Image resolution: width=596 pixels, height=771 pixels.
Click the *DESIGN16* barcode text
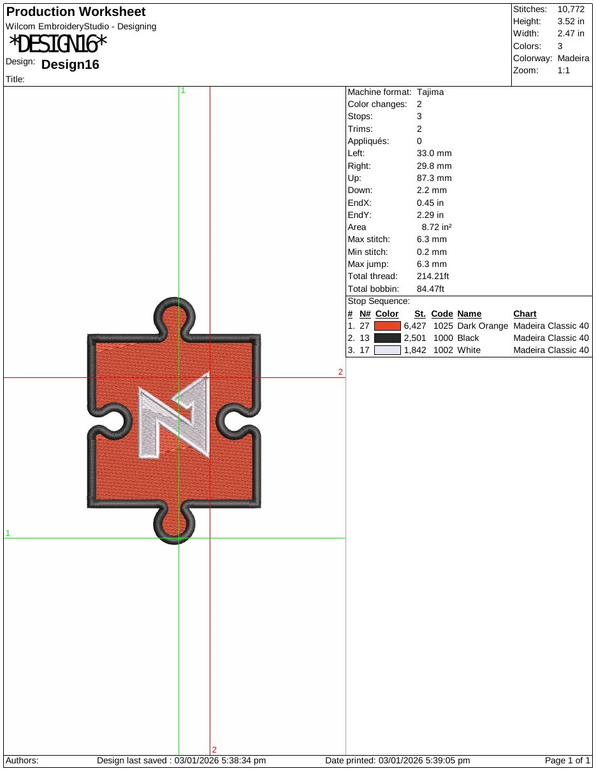click(58, 44)
